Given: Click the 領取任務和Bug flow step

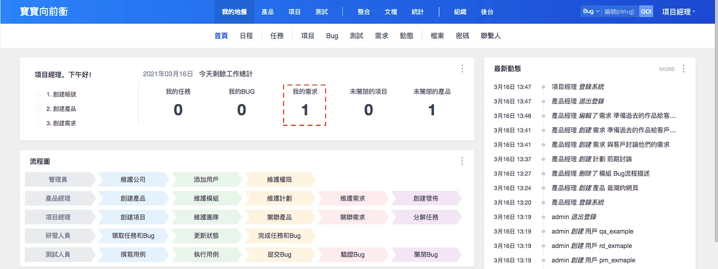Looking at the screenshot, I should tap(133, 236).
